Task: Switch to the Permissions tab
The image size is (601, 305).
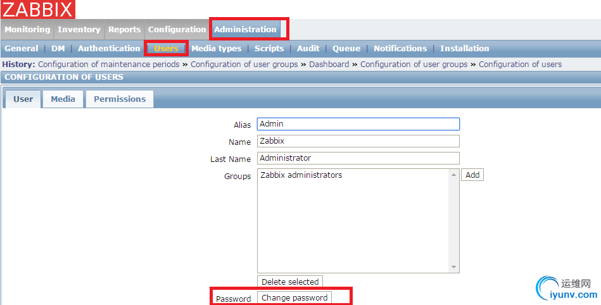Action: coord(120,99)
